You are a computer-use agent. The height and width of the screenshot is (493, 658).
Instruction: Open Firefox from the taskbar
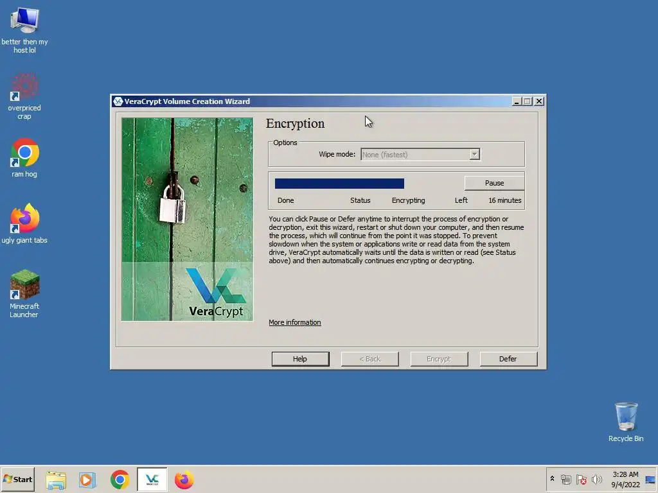click(184, 480)
